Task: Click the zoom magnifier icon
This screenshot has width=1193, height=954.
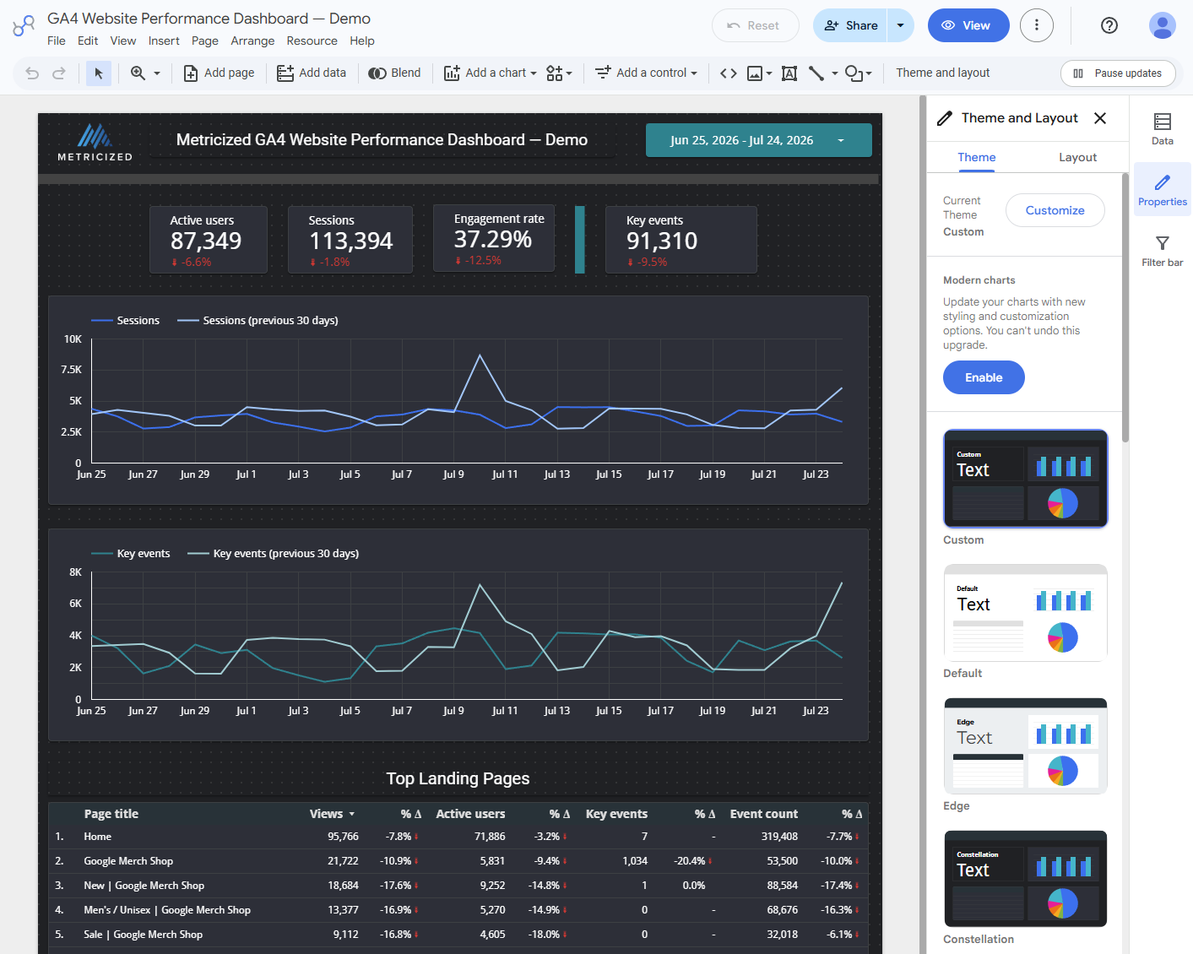Action: point(138,73)
